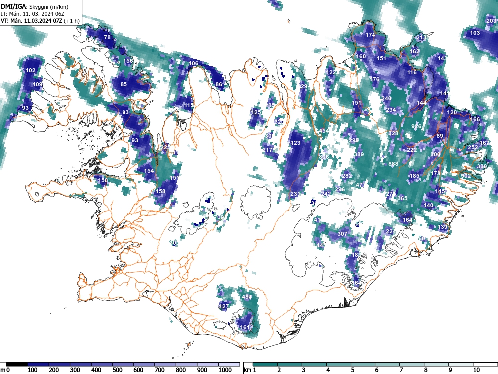
Task: Click the '10' label on the km legend
Action: pos(476,370)
